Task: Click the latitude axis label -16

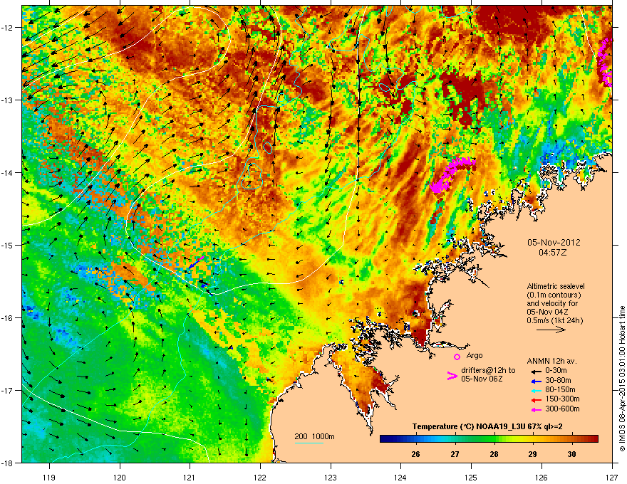Action: coord(7,317)
